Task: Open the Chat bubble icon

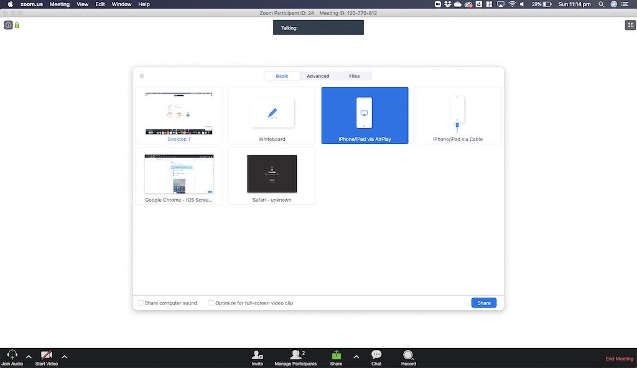Action: click(x=376, y=354)
